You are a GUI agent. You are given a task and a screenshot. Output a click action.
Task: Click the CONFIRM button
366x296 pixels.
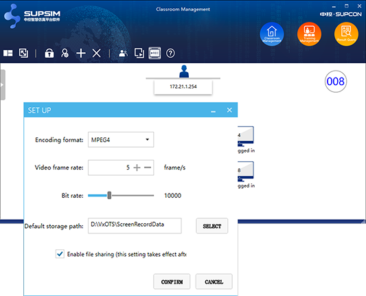172,282
